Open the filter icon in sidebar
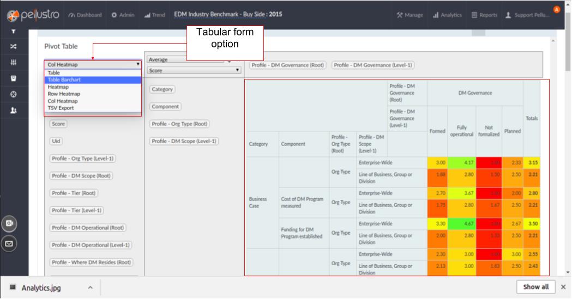 coord(14,32)
